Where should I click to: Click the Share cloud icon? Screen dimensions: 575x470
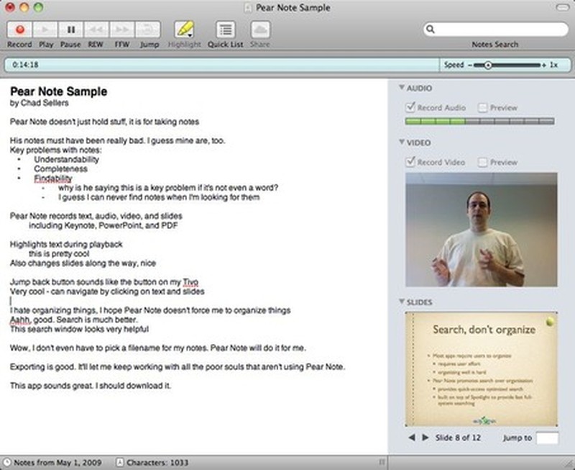(260, 30)
